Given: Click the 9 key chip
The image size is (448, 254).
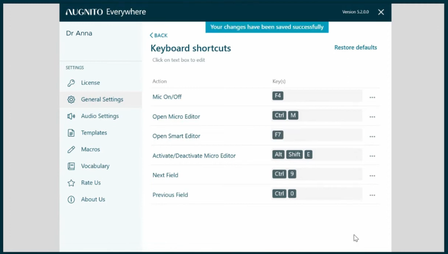Looking at the screenshot, I should tap(292, 174).
